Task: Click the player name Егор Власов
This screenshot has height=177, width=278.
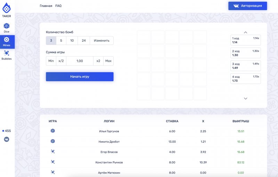Action: (109, 152)
